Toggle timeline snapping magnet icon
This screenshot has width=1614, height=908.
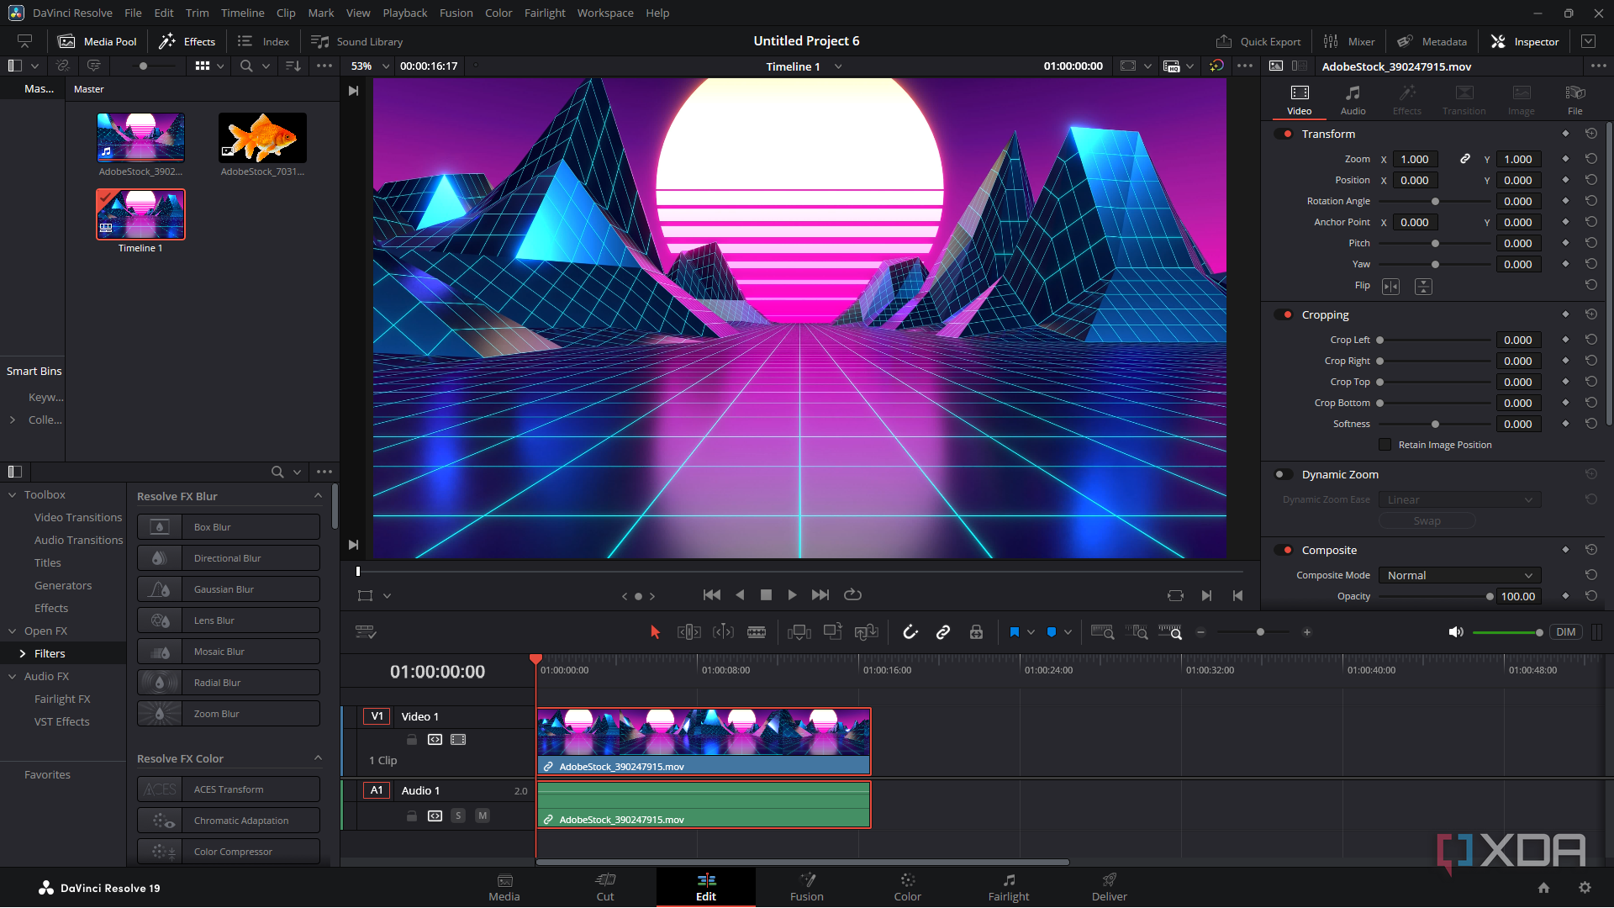coord(910,632)
